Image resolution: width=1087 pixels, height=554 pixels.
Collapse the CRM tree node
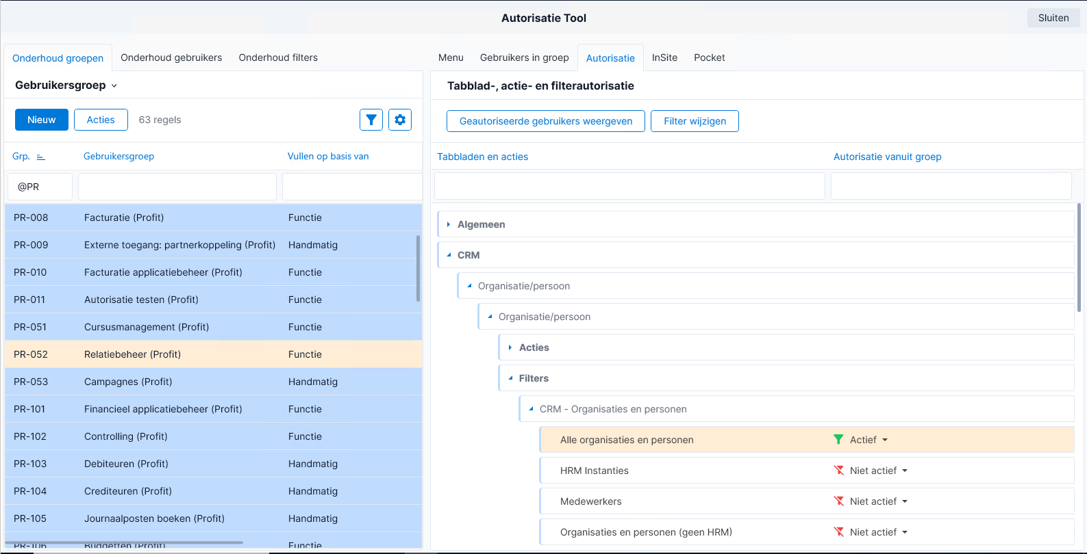pyautogui.click(x=449, y=255)
